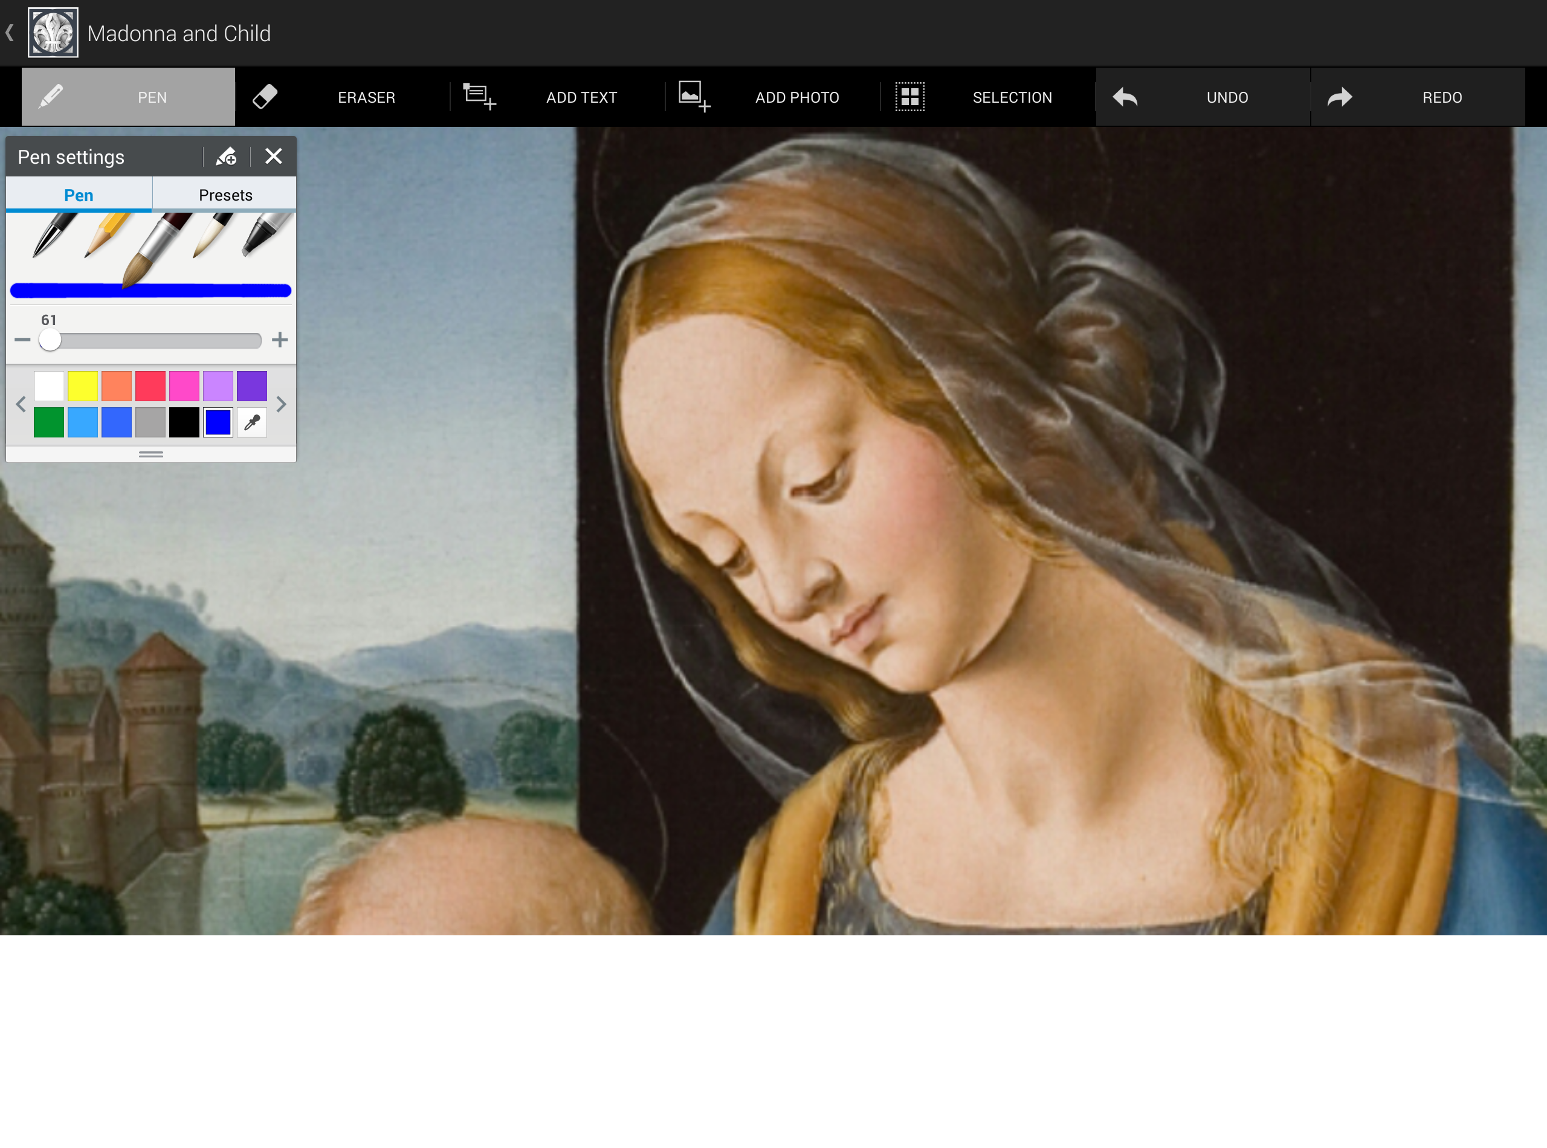This screenshot has width=1547, height=1148.
Task: Select the Eraser tool
Action: click(342, 97)
